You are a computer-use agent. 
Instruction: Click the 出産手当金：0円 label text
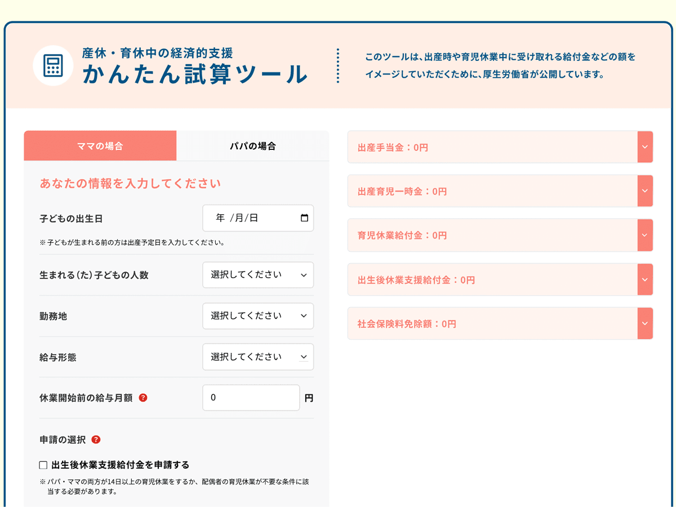(x=393, y=148)
